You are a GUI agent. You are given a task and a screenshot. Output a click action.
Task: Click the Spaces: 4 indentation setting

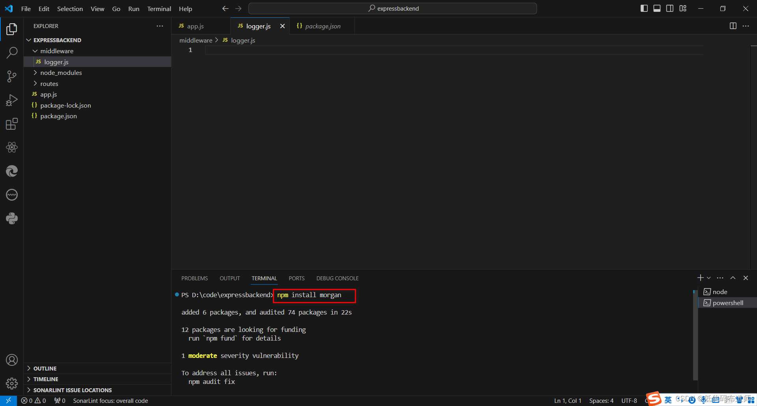601,400
